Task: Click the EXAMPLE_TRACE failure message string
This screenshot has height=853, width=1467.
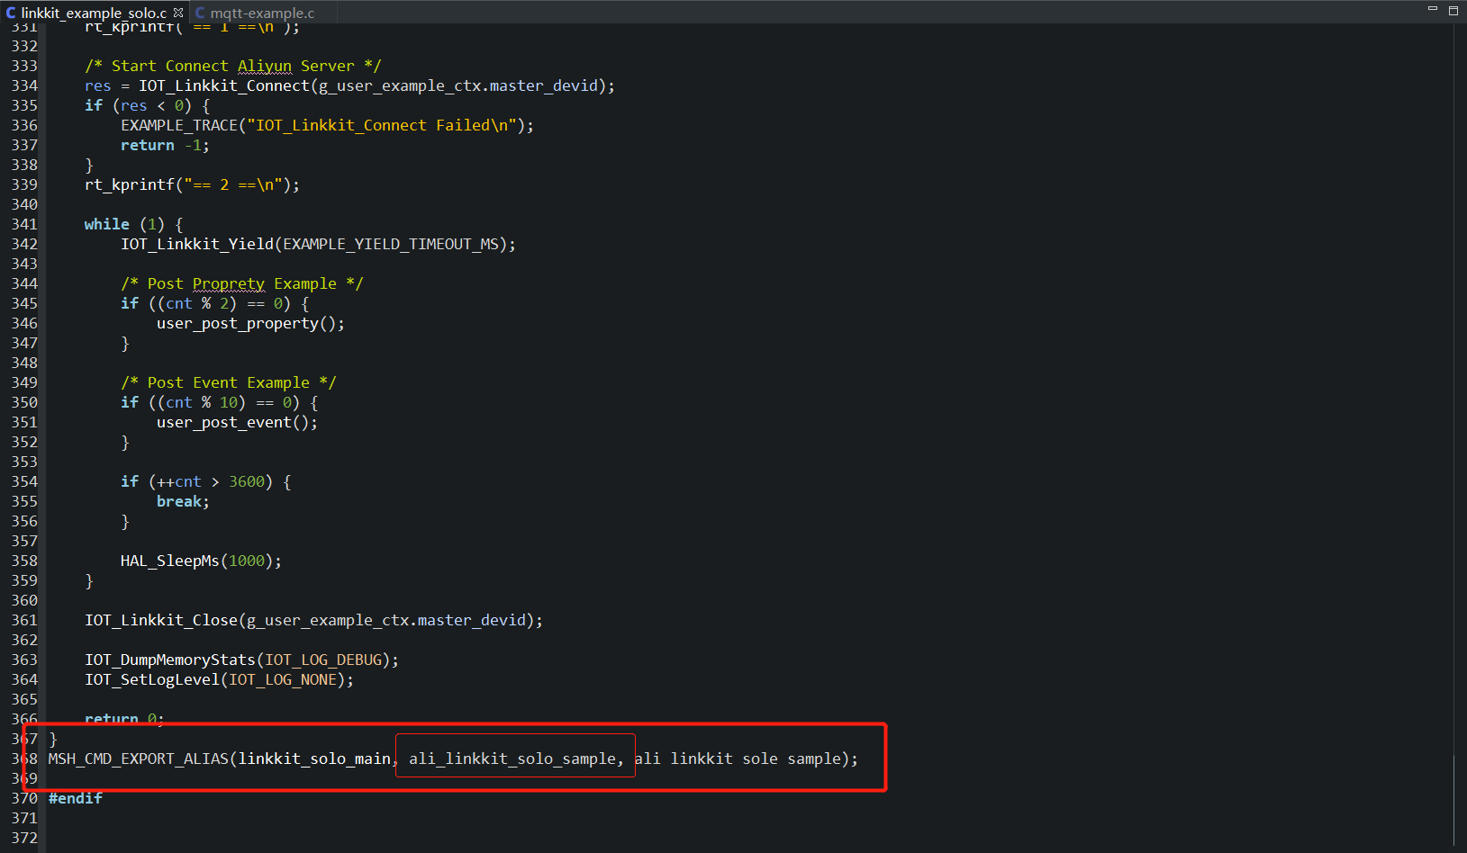Action: point(381,125)
